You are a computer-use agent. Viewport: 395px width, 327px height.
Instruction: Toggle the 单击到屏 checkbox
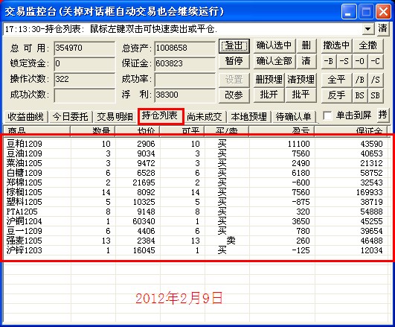coord(327,115)
